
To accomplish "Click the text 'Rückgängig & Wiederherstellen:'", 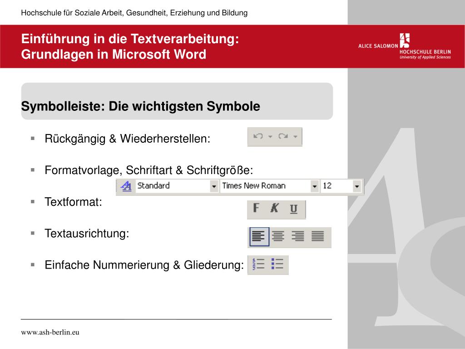I will click(128, 139).
